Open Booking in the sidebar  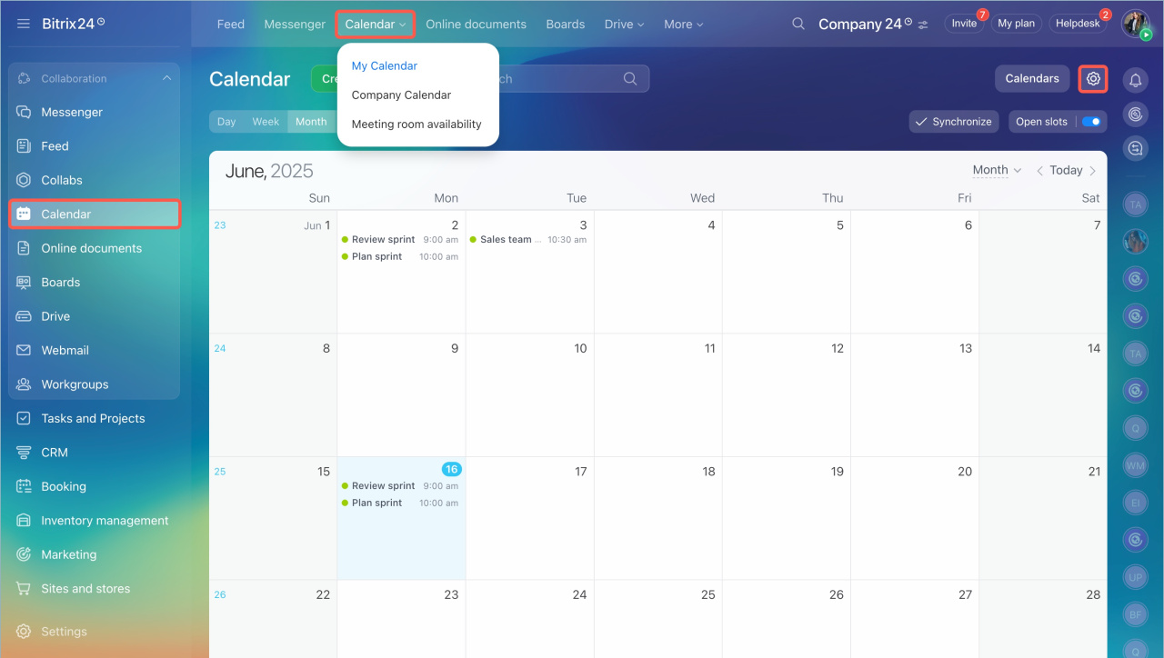(64, 486)
